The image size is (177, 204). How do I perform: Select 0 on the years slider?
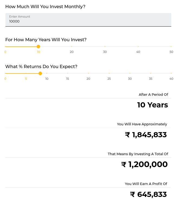[x=5, y=46]
